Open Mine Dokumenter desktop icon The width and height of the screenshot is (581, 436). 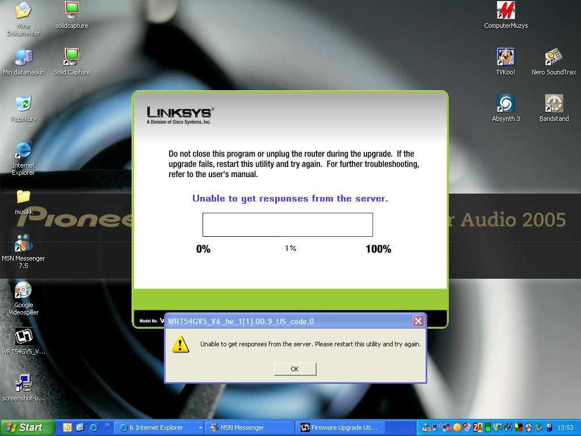click(23, 19)
